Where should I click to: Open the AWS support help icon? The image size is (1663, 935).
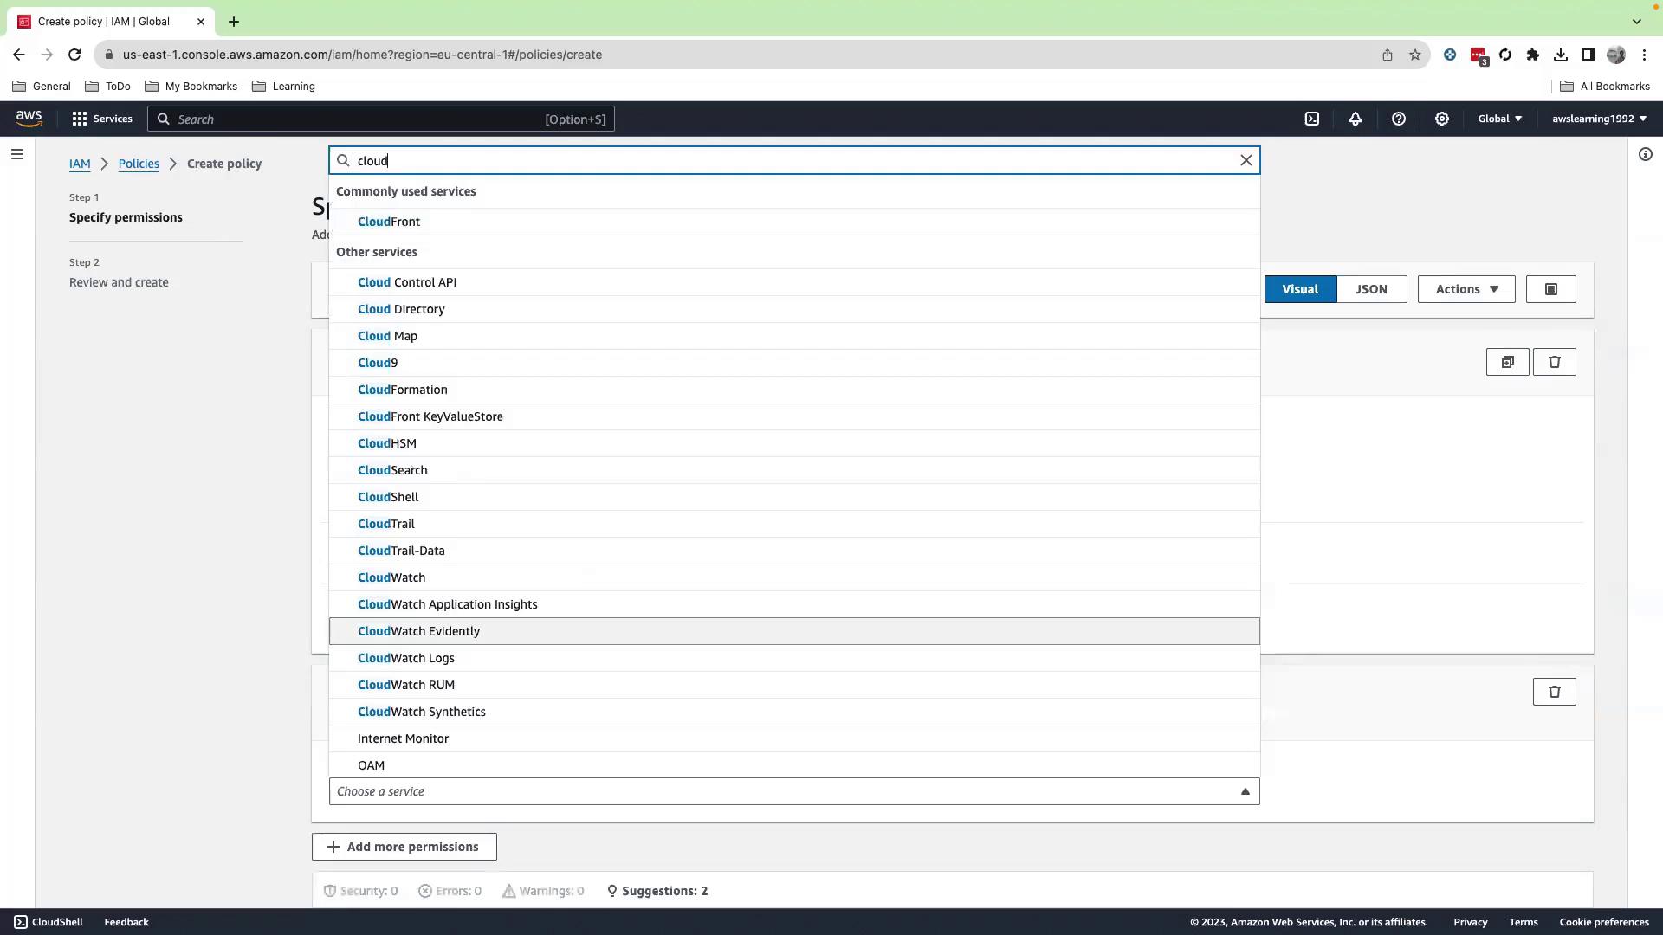coord(1399,119)
